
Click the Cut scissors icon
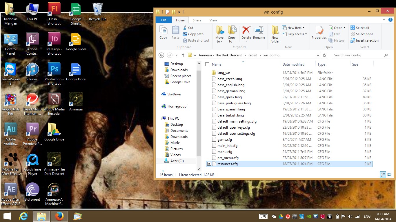coord(185,28)
